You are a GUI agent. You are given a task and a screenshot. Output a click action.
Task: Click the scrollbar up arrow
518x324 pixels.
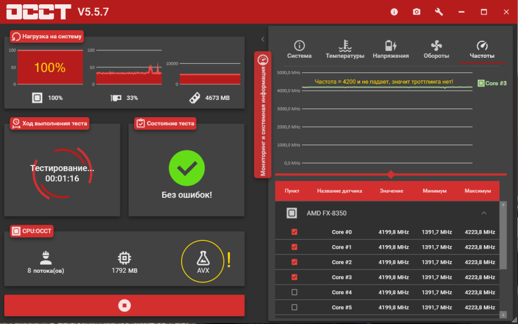tap(503, 205)
